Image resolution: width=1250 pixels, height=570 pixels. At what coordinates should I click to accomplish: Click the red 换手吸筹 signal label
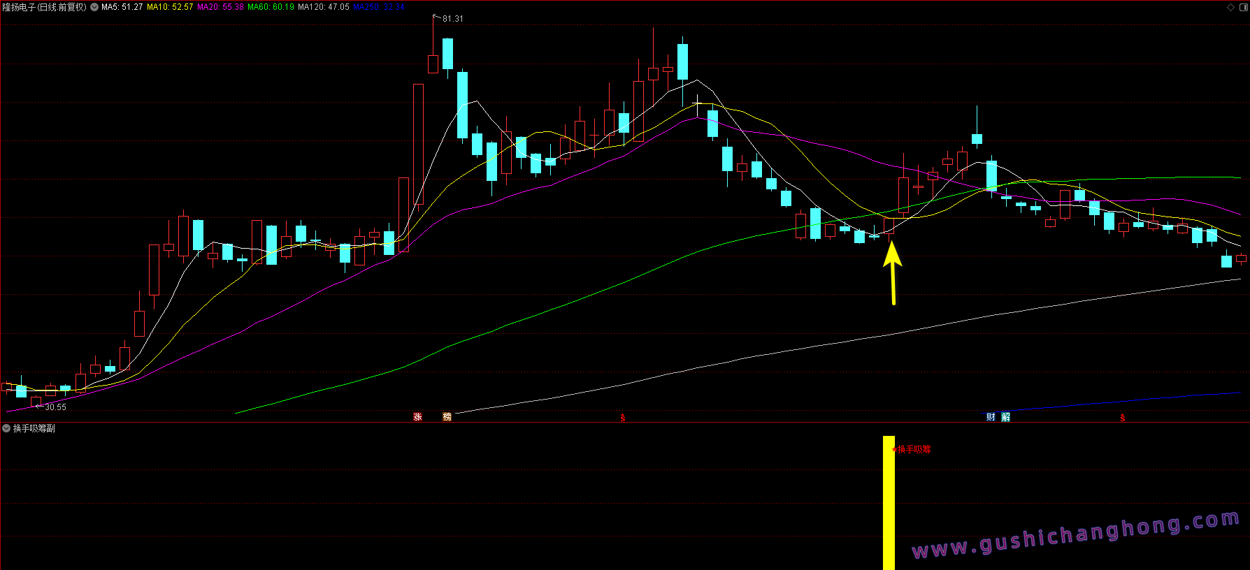pyautogui.click(x=914, y=449)
